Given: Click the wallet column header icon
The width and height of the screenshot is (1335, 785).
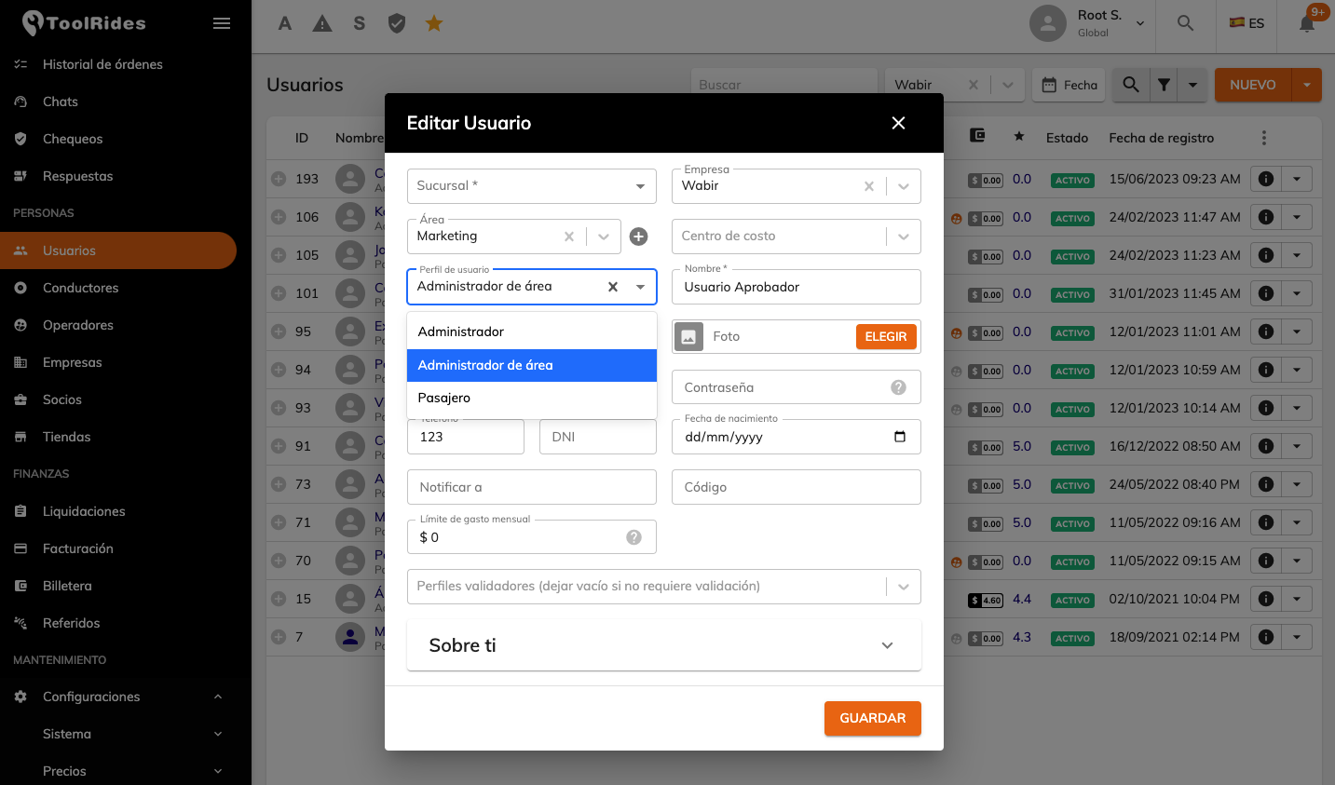Looking at the screenshot, I should point(977,136).
